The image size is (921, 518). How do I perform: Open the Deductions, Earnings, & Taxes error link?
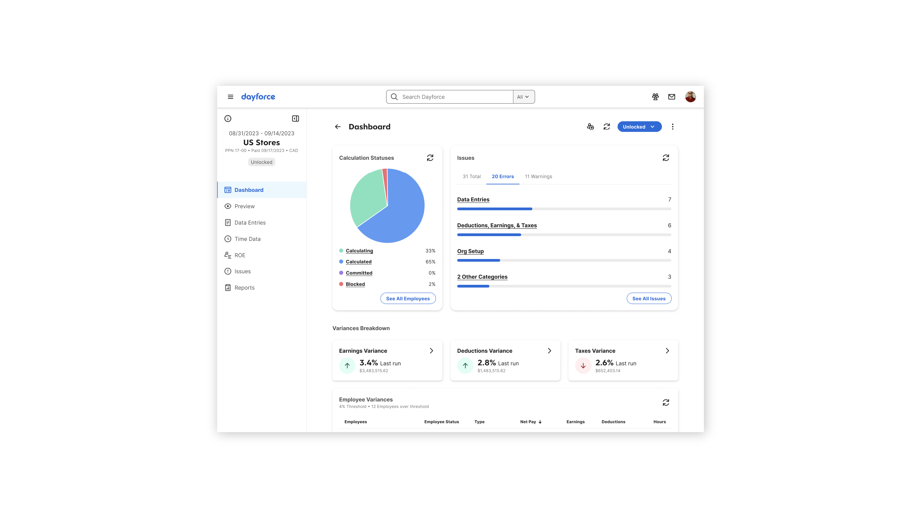[496, 225]
